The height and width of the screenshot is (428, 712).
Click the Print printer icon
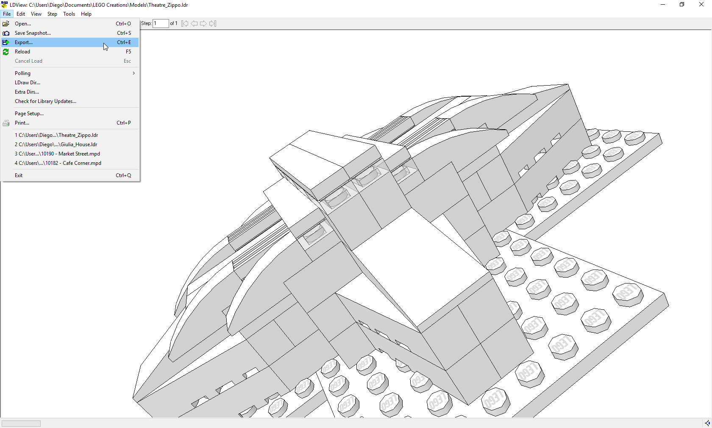[6, 123]
